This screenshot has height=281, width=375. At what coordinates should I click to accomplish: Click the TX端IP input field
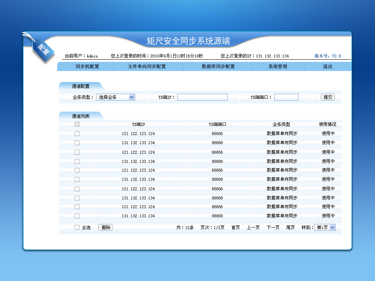click(202, 97)
